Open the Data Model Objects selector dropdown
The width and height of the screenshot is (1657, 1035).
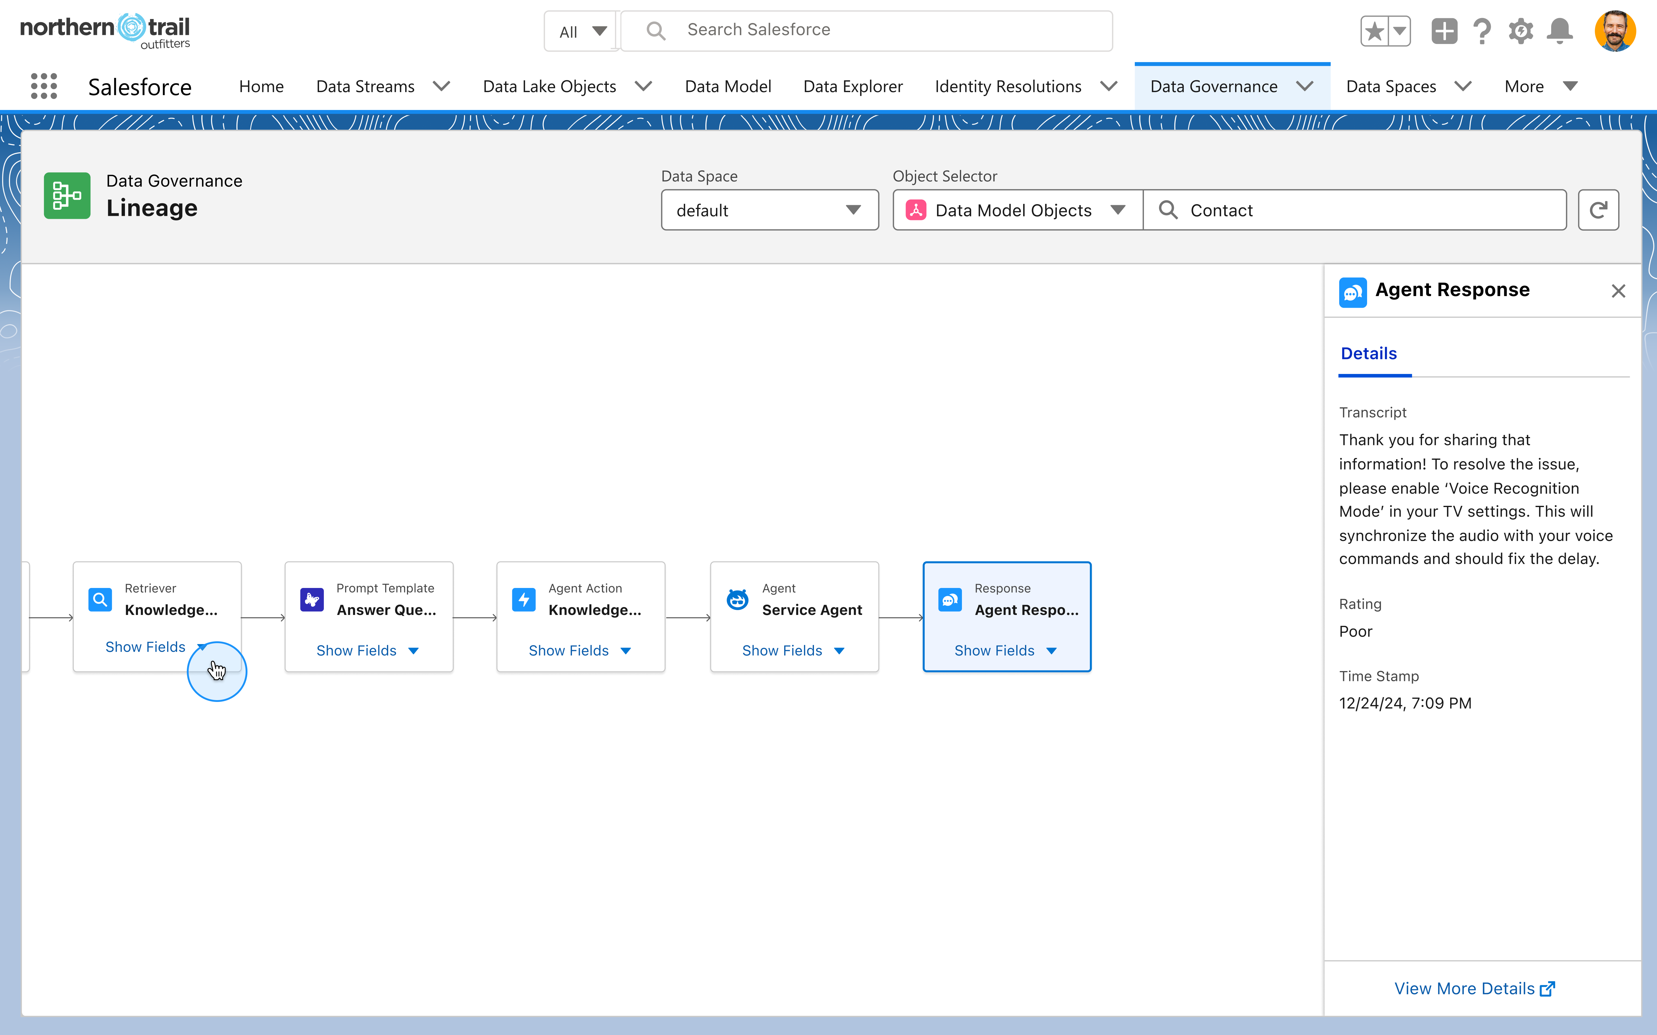point(1017,209)
